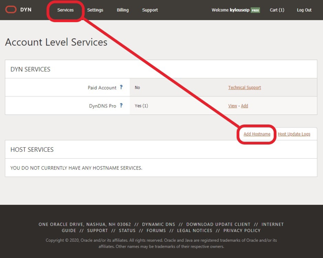Click the Oracle red oval logo icon
The width and height of the screenshot is (323, 258).
tap(11, 10)
